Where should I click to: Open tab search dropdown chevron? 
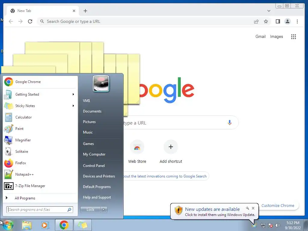[x=269, y=11]
